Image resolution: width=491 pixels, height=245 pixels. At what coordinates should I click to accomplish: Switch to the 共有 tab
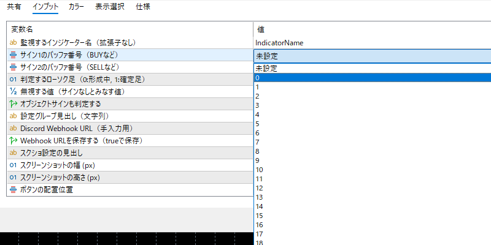click(14, 7)
